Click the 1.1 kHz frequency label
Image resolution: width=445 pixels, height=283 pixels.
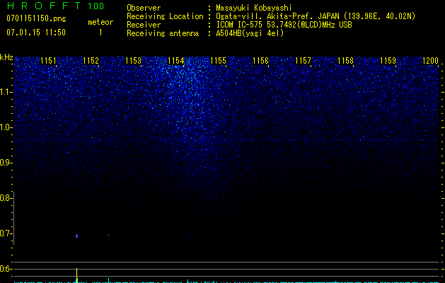[x=6, y=92]
